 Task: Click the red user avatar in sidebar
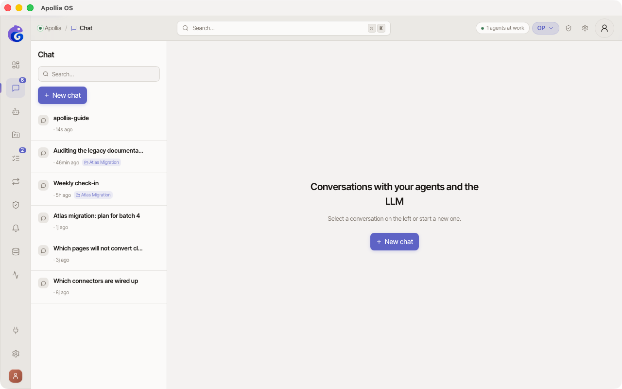point(16,376)
